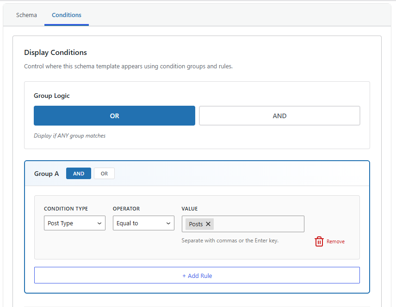Switch to the Conditions tab
This screenshot has height=307, width=396.
[x=66, y=15]
